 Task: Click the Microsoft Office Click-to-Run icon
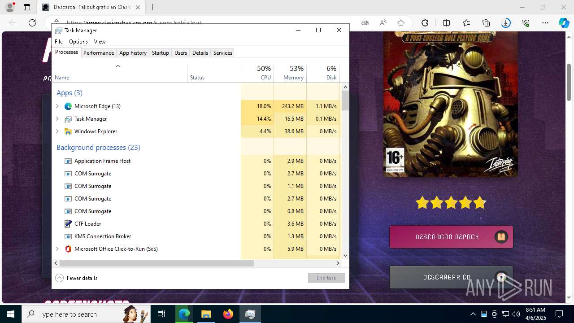pos(68,249)
